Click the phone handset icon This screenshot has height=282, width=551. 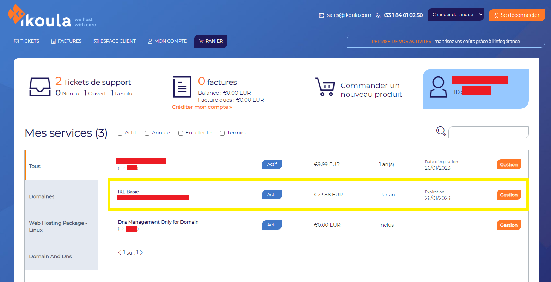(x=378, y=15)
